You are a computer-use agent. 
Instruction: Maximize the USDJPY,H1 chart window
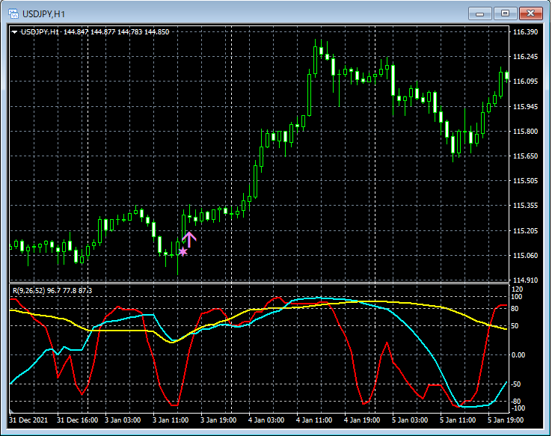(505, 13)
